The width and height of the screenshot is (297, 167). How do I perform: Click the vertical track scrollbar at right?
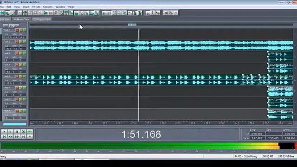click(x=295, y=74)
